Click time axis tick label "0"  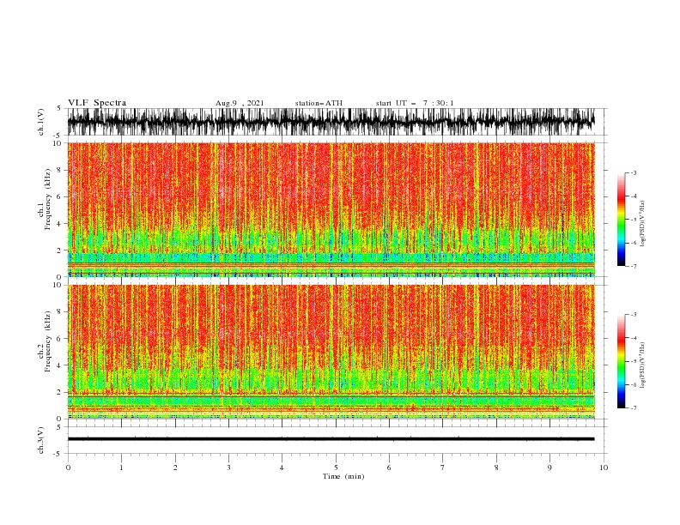[x=68, y=468]
